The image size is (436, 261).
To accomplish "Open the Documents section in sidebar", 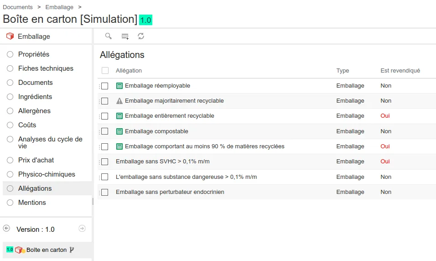I will click(35, 83).
